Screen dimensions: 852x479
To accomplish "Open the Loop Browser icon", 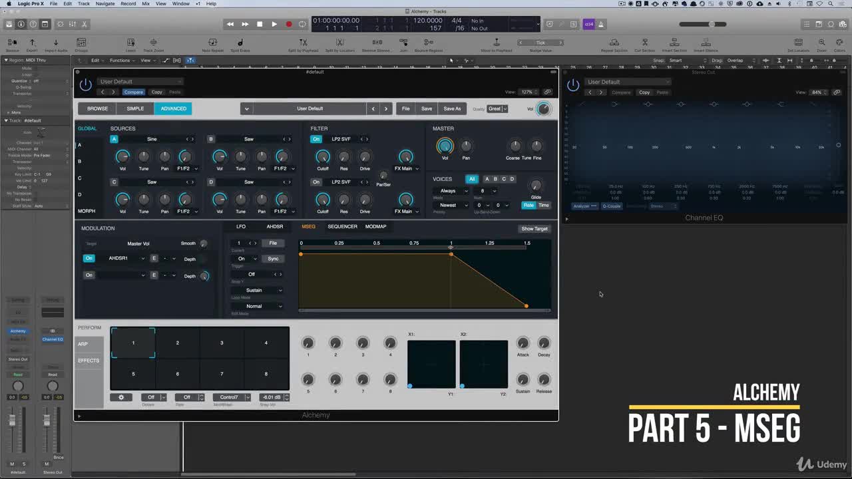I will tap(831, 24).
